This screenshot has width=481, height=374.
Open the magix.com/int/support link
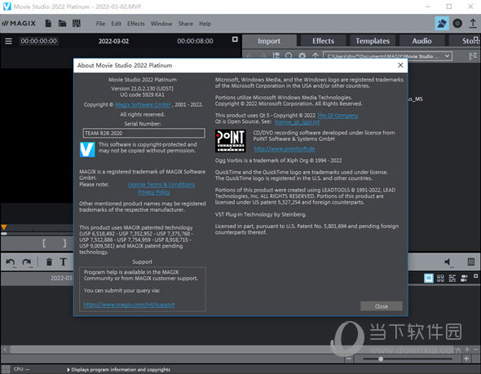(x=129, y=305)
